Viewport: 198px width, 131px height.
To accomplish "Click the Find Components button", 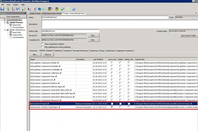I will click(13, 16).
